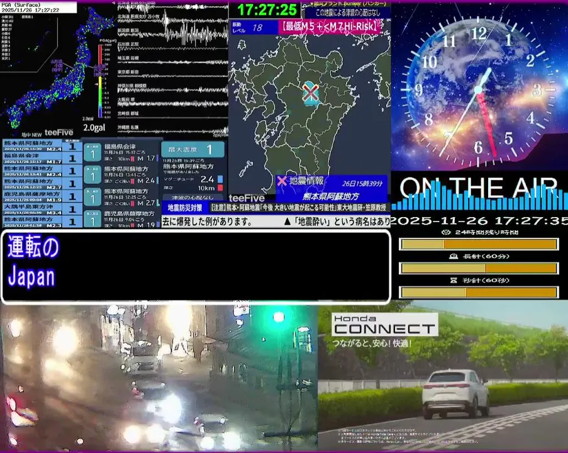Click the green 17:27:25 digital clock
This screenshot has width=568, height=453.
[267, 10]
